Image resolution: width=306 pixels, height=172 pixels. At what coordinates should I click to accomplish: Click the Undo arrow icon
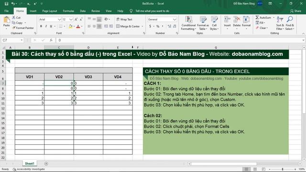click(x=13, y=4)
